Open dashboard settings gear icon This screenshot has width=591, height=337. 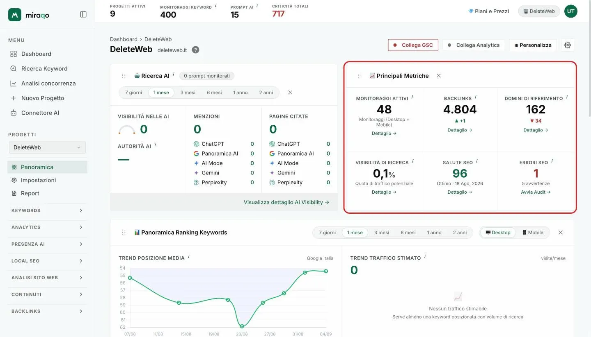(568, 45)
